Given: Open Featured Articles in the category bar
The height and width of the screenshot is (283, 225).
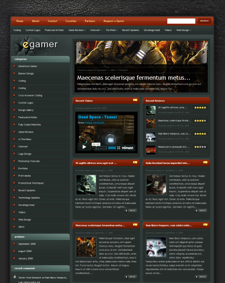Looking at the screenshot, I should [54, 30].
